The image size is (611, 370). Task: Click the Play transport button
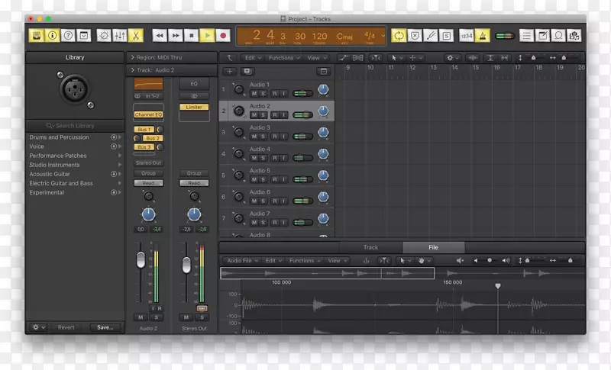point(207,35)
